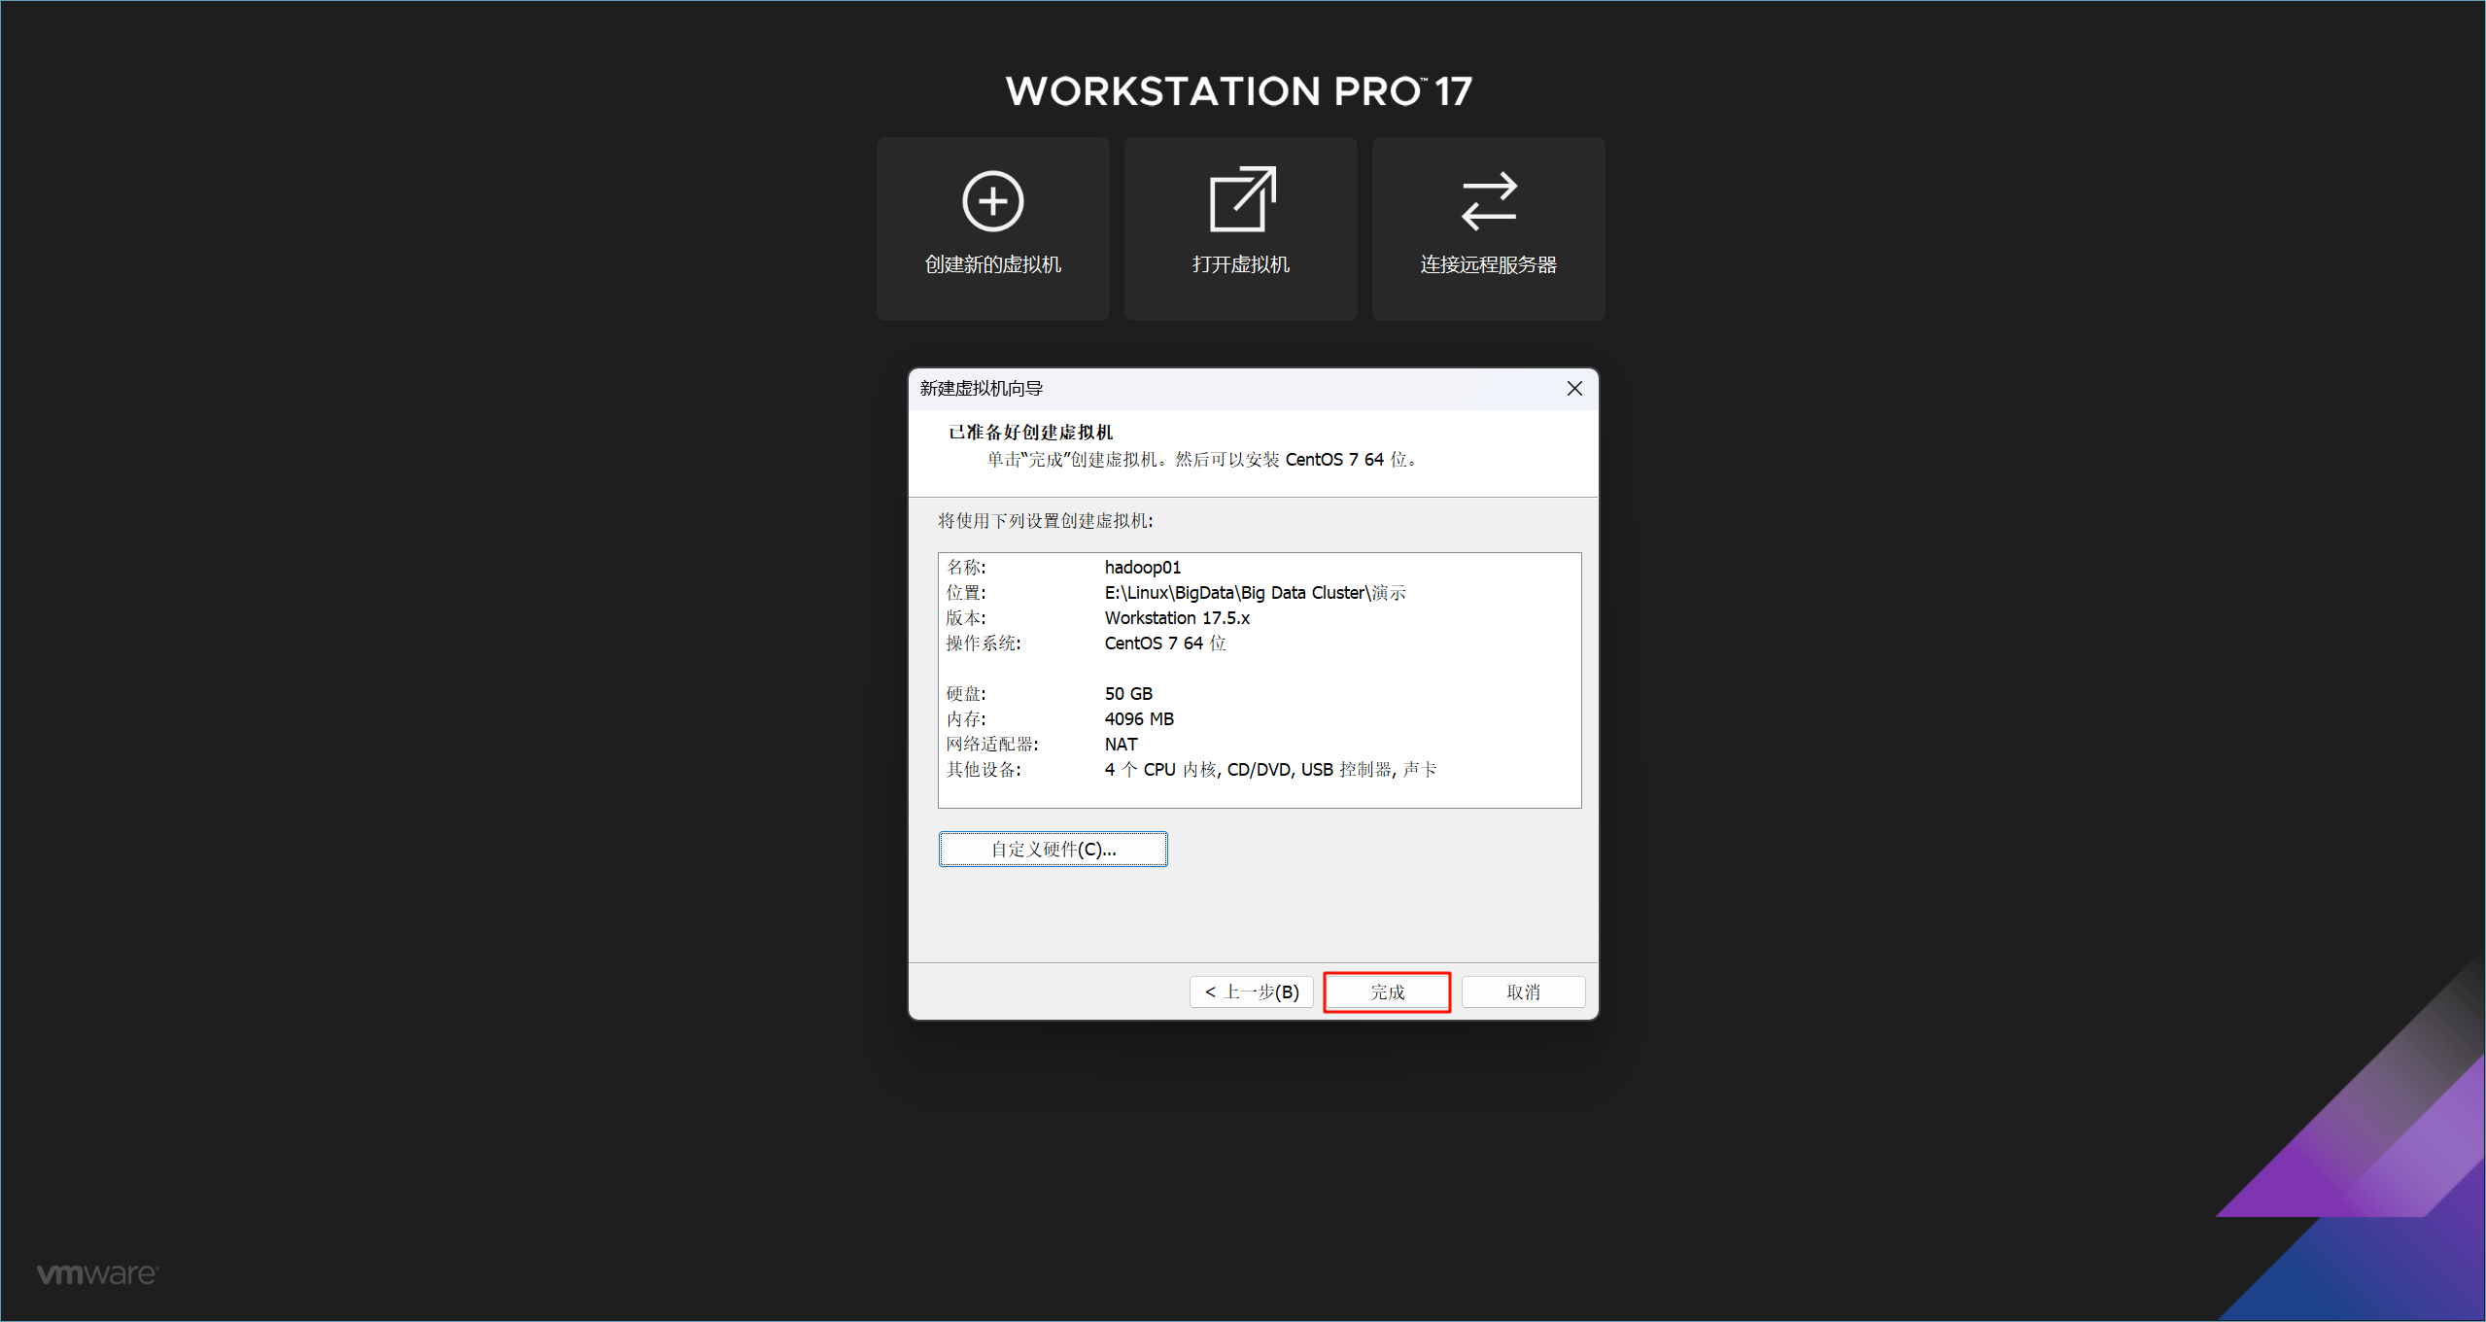Image resolution: width=2486 pixels, height=1322 pixels.
Task: Click the 打开虚拟机 tile label
Action: 1240,264
